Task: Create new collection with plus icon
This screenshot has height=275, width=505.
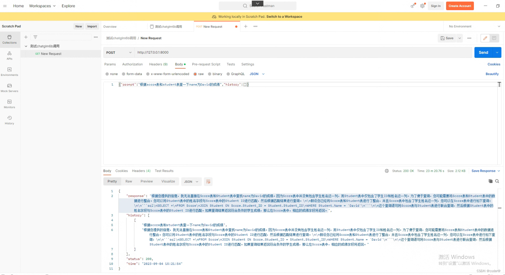Action: pyautogui.click(x=26, y=37)
